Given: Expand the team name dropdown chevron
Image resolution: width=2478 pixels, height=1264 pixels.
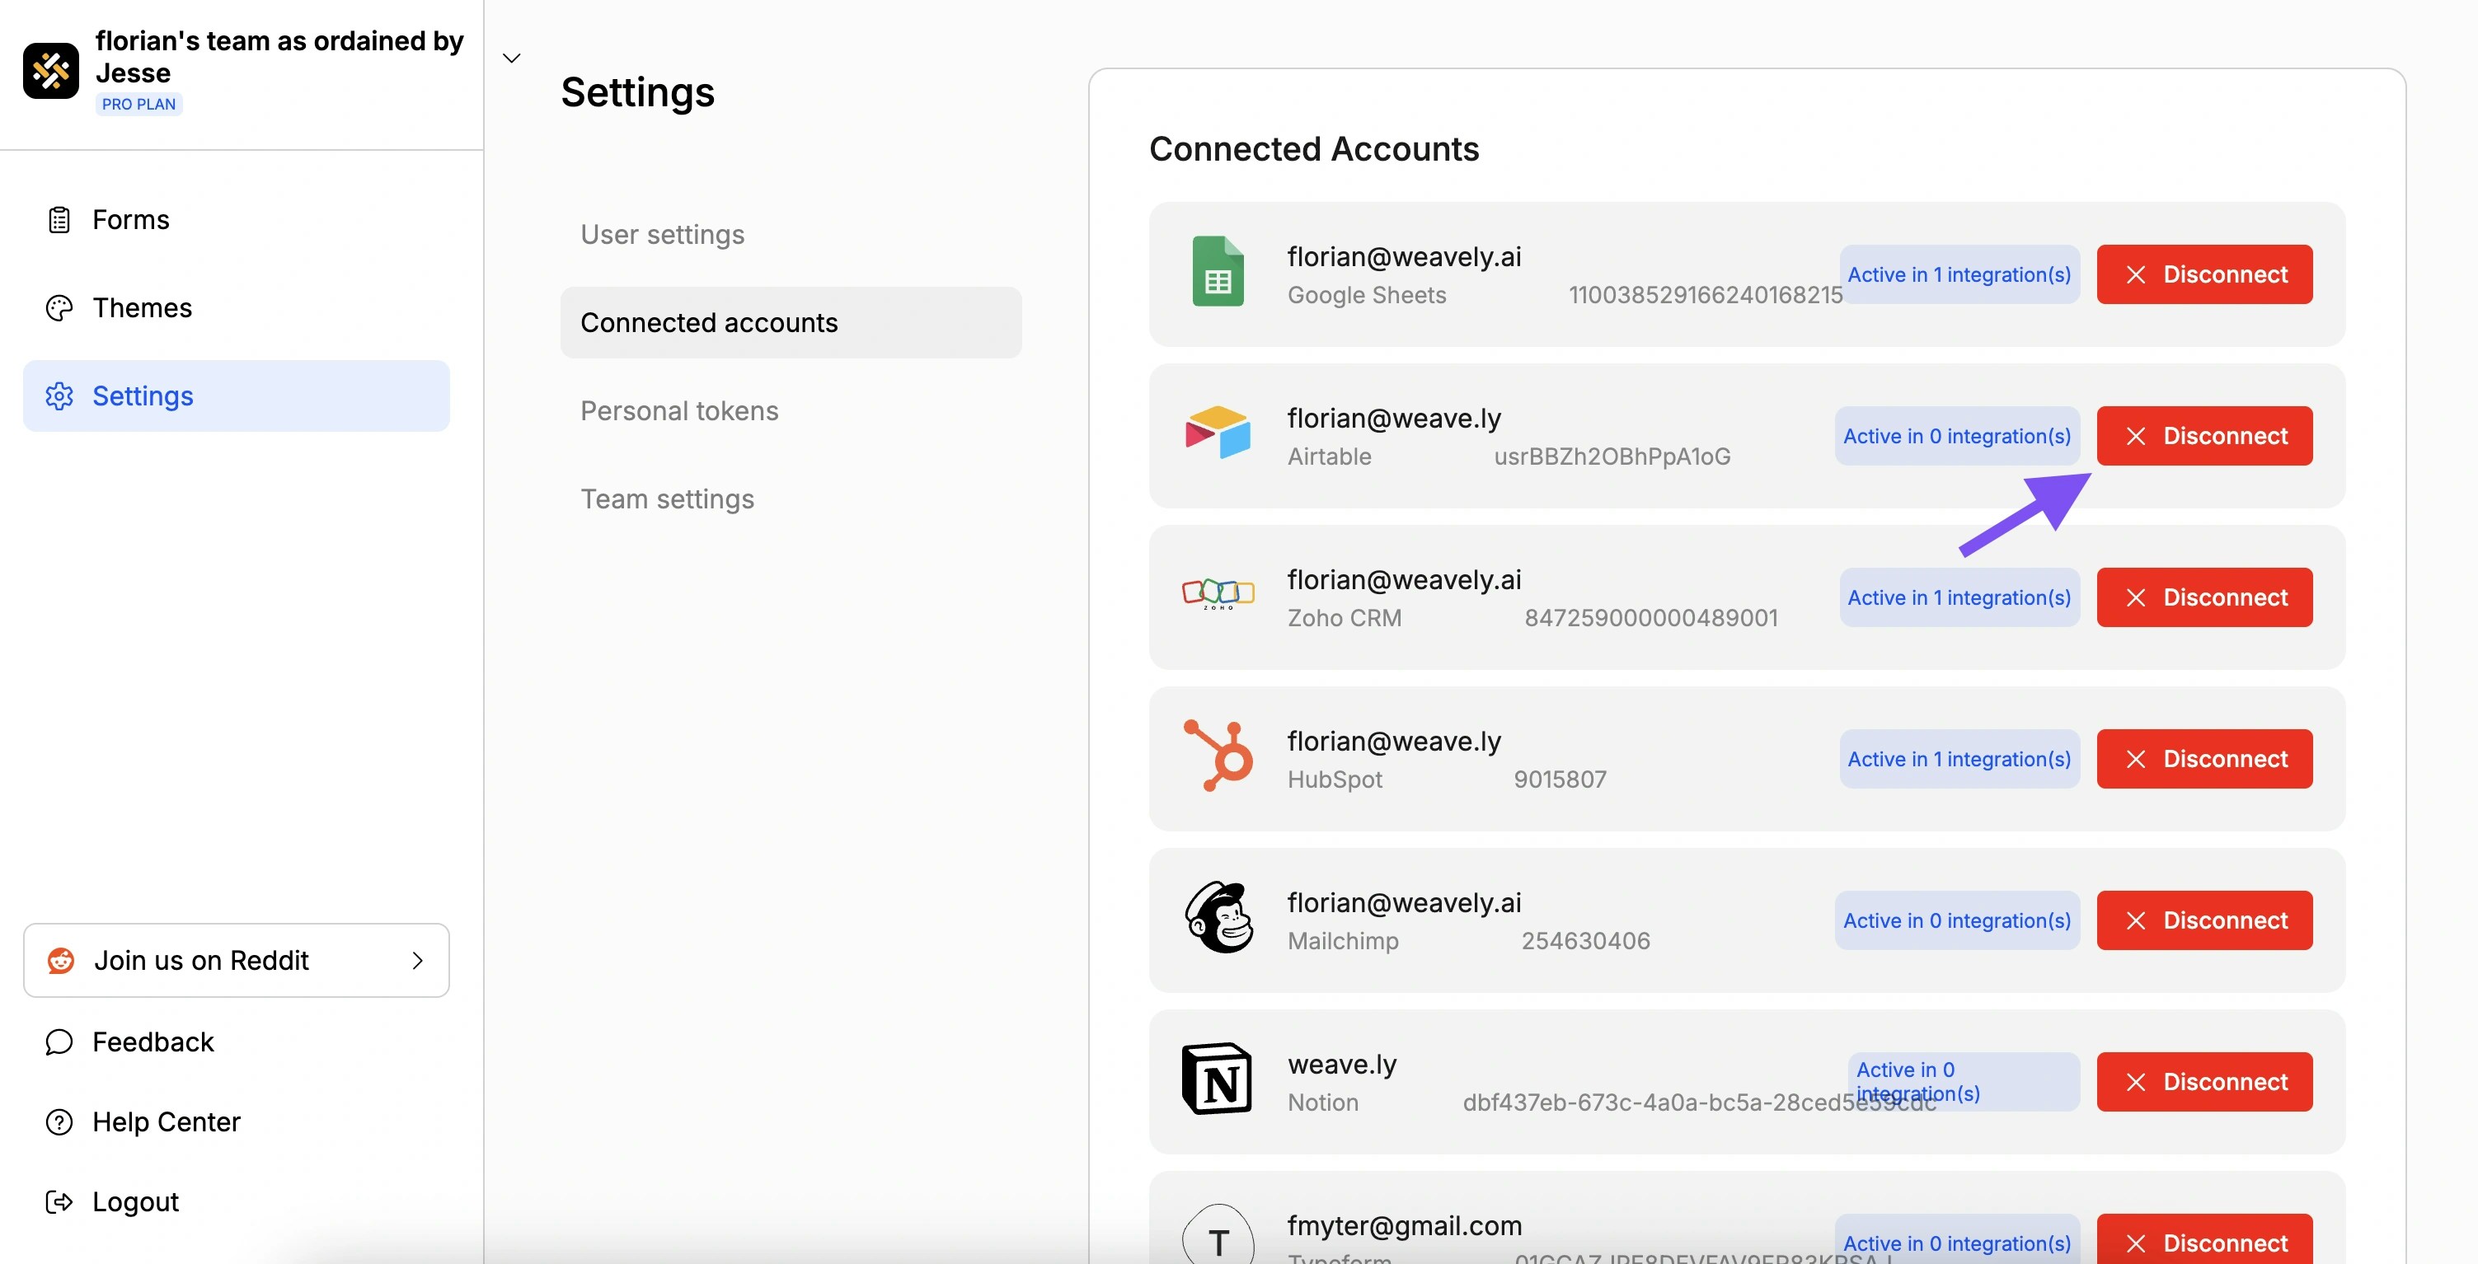Looking at the screenshot, I should [511, 58].
